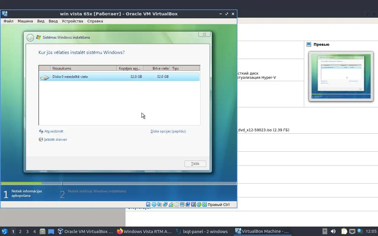This screenshot has height=236, width=378.
Task: Click the greyed shared folders indicator in status bar
Action: 176,204
